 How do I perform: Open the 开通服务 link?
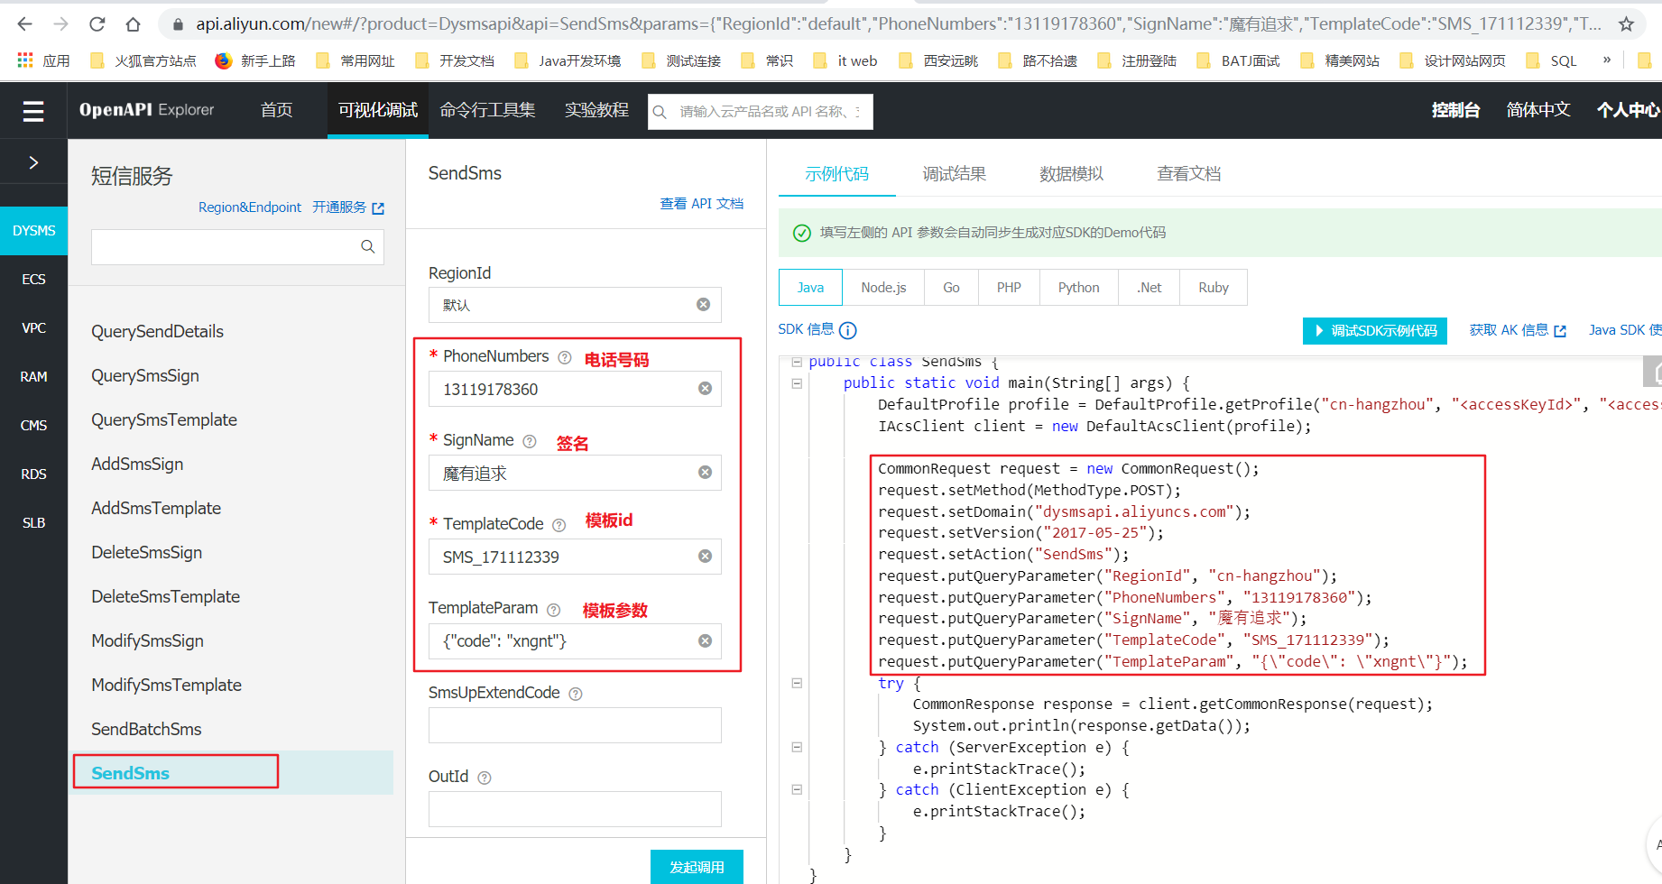tap(348, 207)
